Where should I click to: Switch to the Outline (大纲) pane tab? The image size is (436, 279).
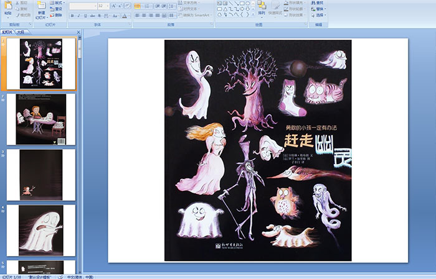(21, 32)
